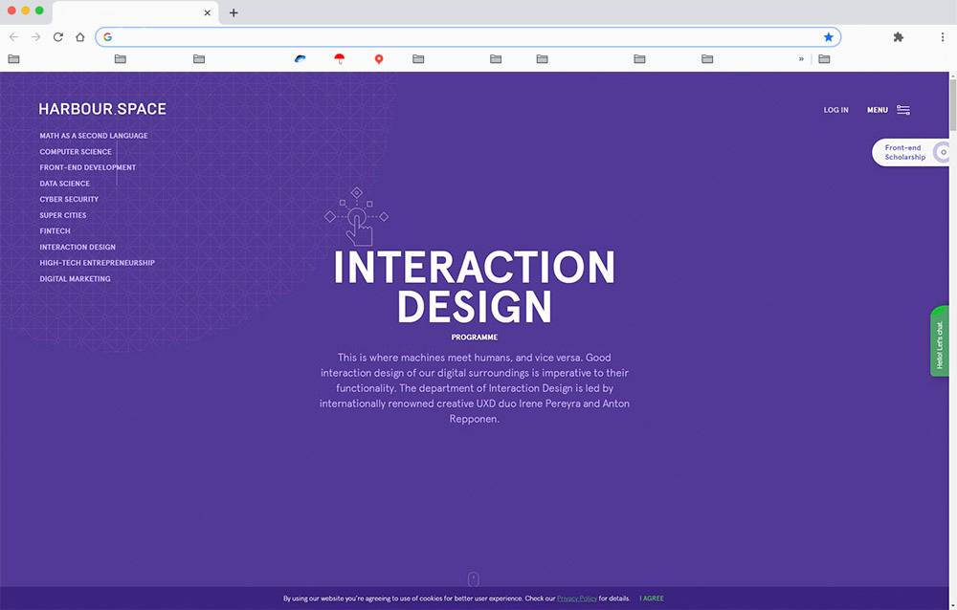Go back to the previous page
This screenshot has height=610, width=957.
14,37
